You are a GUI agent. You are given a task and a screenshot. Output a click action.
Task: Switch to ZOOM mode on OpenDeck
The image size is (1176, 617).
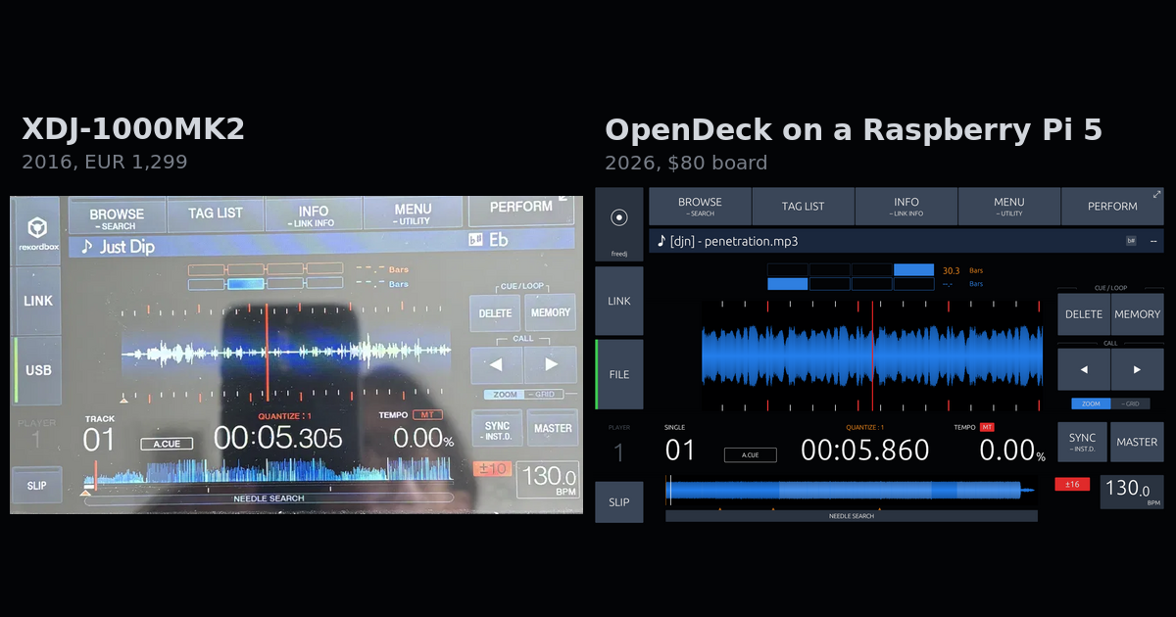(x=1091, y=403)
